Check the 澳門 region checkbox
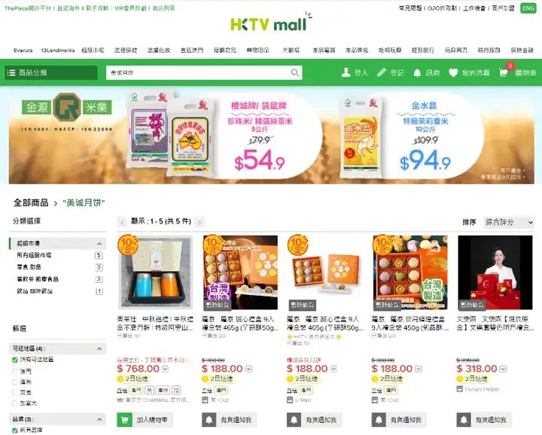 click(x=15, y=372)
